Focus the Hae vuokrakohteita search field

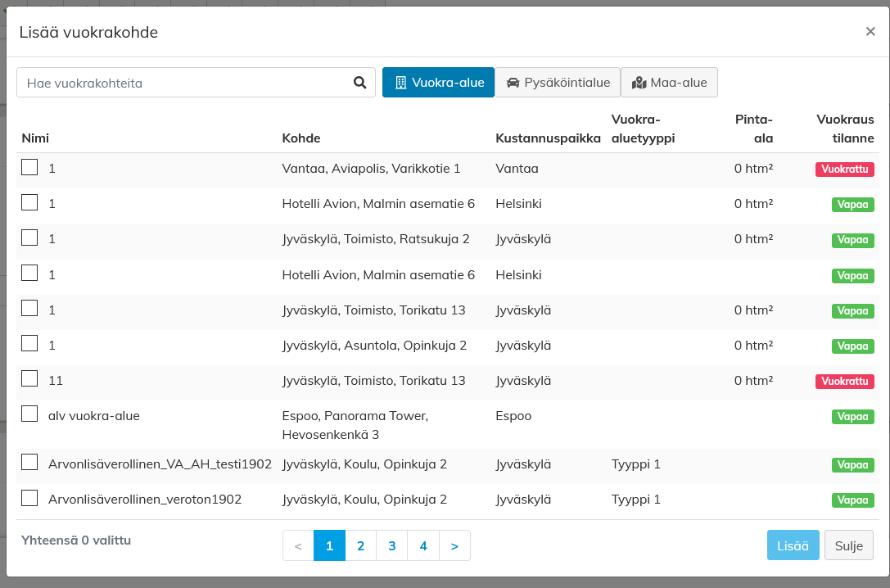tap(184, 83)
